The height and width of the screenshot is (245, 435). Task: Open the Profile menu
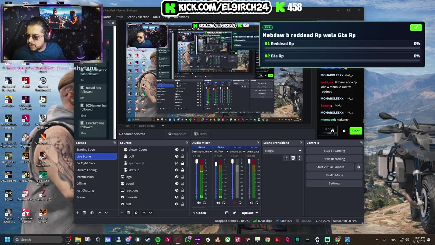point(119,17)
